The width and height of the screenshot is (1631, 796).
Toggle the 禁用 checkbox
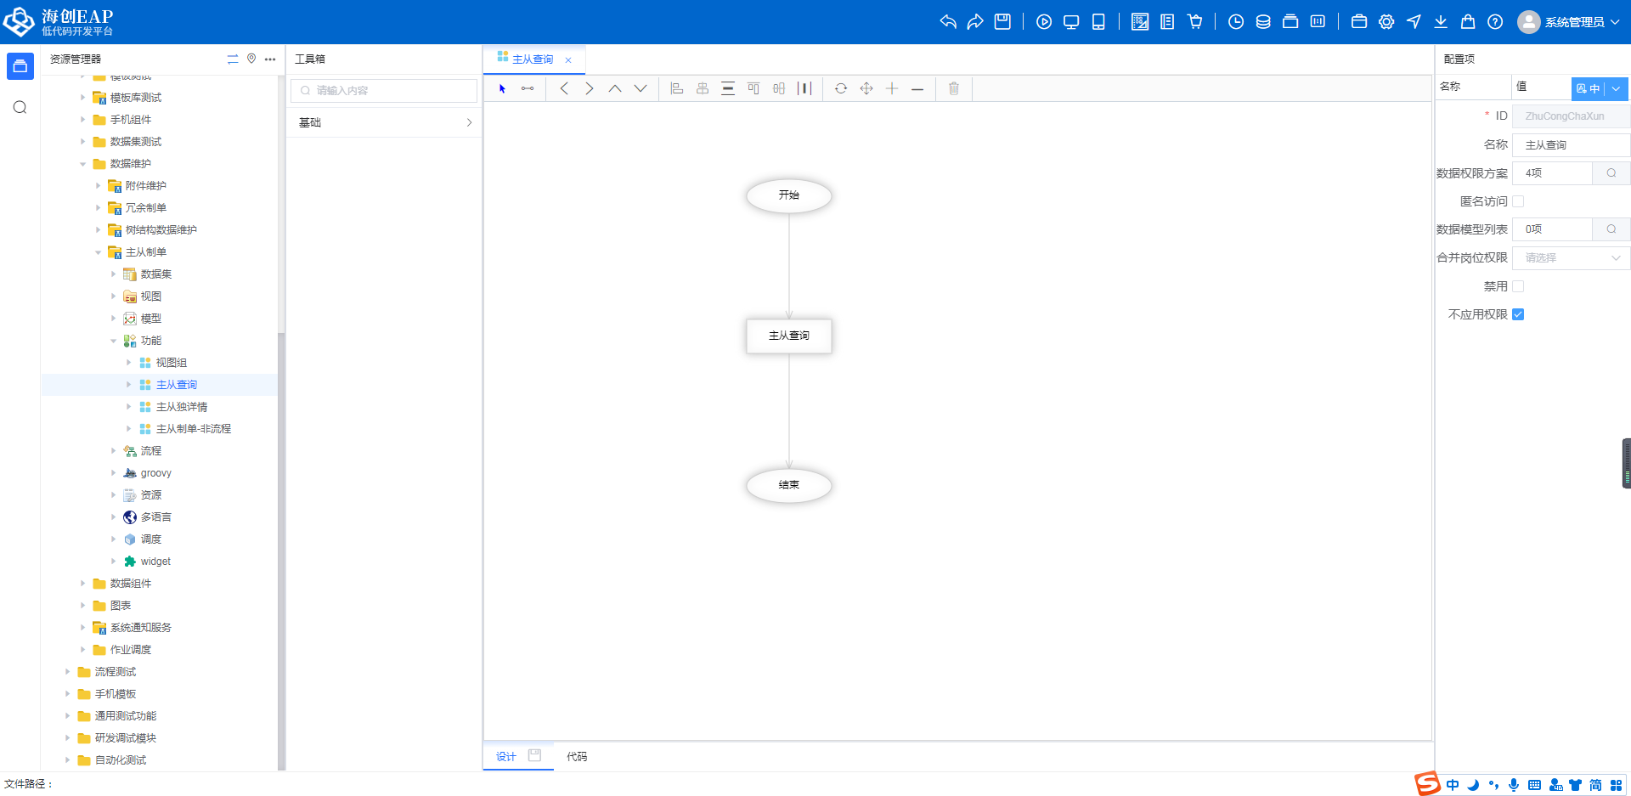(1518, 286)
